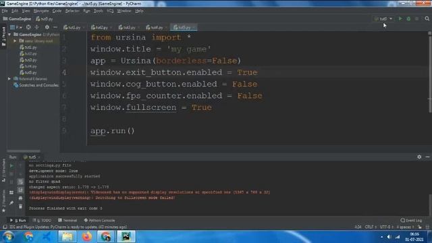Click UTF-8 encoding in status bar

[x=386, y=227]
